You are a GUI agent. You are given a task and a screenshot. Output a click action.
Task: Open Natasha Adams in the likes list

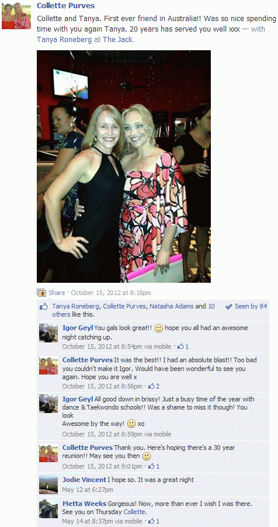[172, 306]
